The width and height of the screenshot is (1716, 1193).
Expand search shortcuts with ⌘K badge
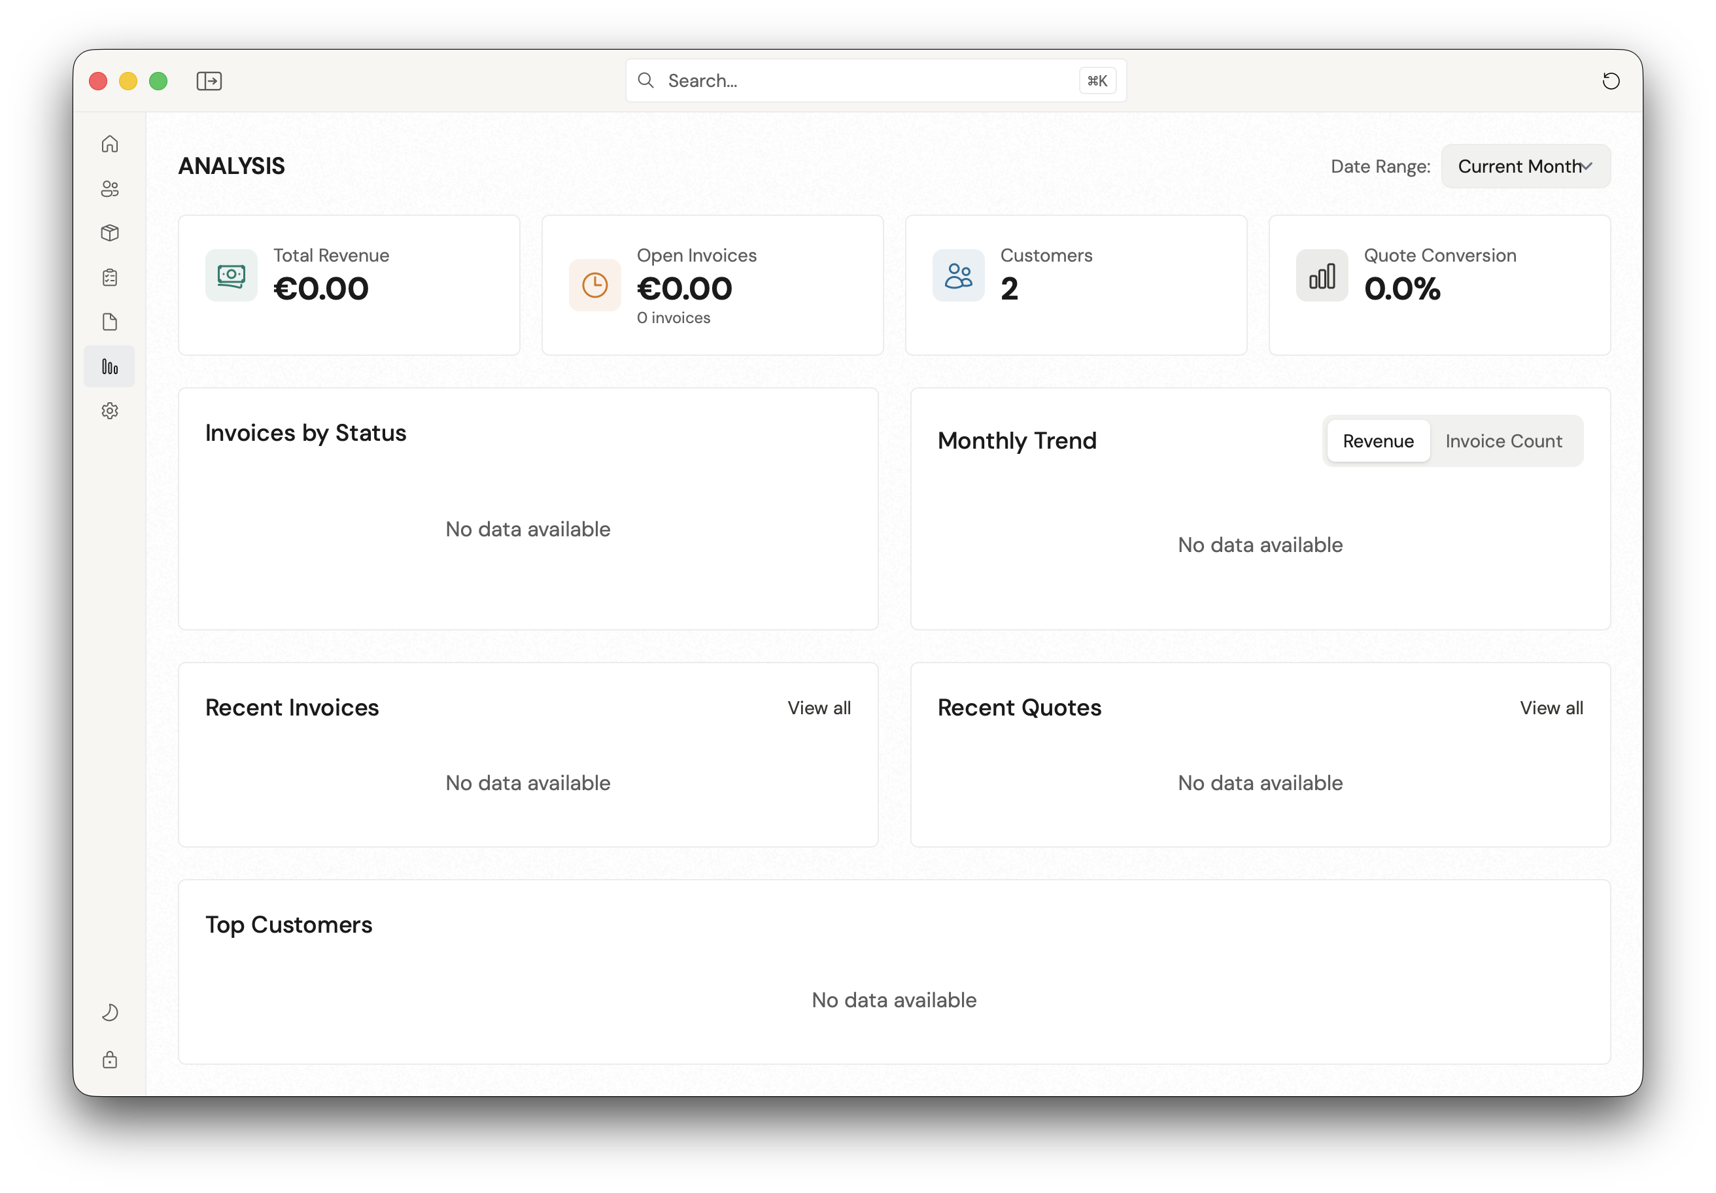[1097, 80]
